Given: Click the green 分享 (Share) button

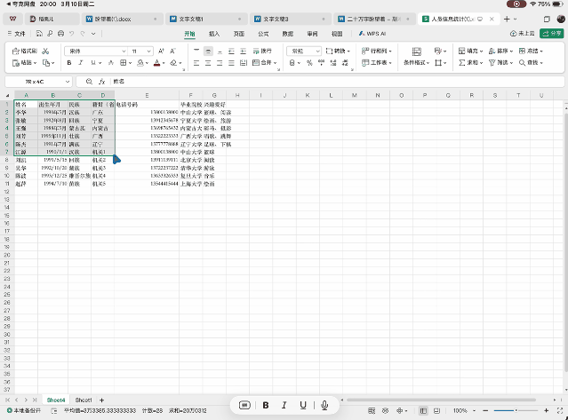Looking at the screenshot, I should 550,33.
